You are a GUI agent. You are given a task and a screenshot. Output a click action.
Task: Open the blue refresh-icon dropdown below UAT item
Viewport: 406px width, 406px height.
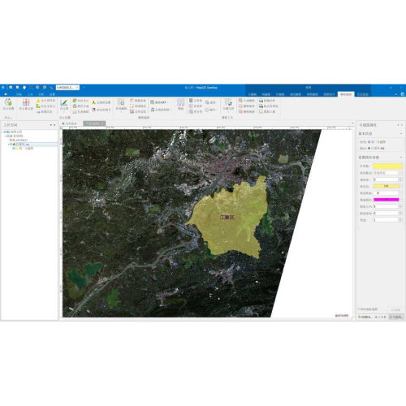tap(161, 110)
